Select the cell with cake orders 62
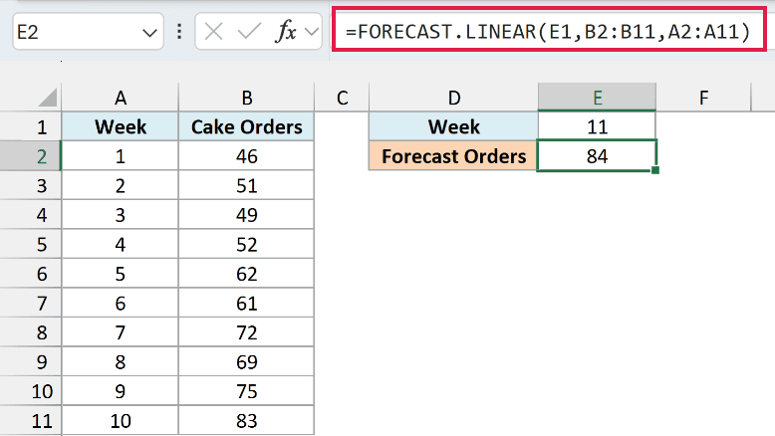The image size is (775, 436). [x=247, y=274]
